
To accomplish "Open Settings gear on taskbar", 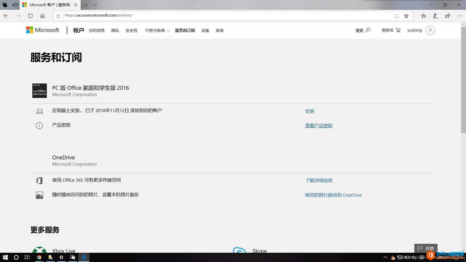I will pyautogui.click(x=61, y=257).
